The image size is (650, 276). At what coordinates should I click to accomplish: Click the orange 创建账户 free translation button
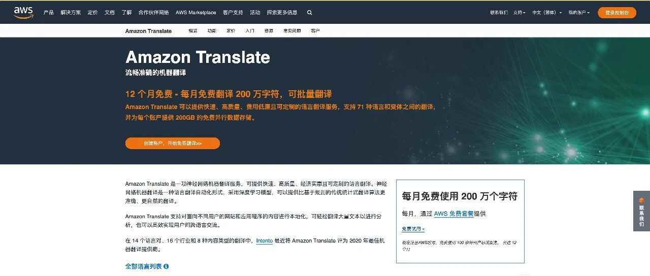click(x=173, y=143)
